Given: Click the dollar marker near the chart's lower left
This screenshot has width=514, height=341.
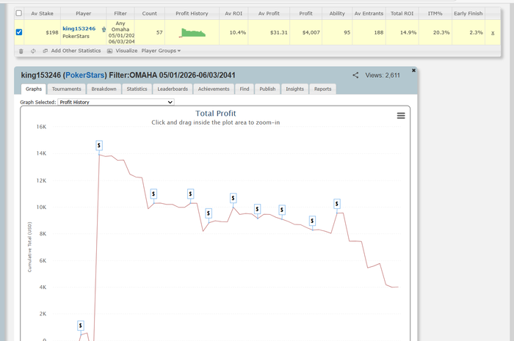Looking at the screenshot, I should (x=81, y=326).
